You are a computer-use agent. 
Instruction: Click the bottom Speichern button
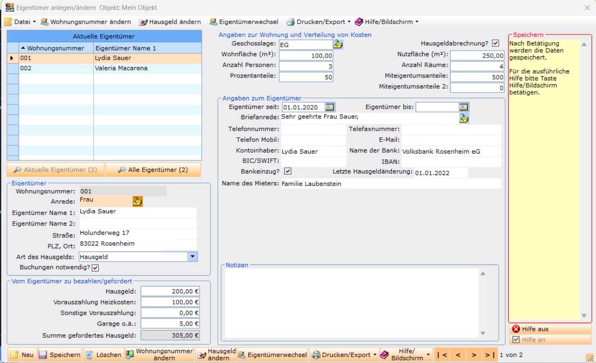click(x=60, y=355)
